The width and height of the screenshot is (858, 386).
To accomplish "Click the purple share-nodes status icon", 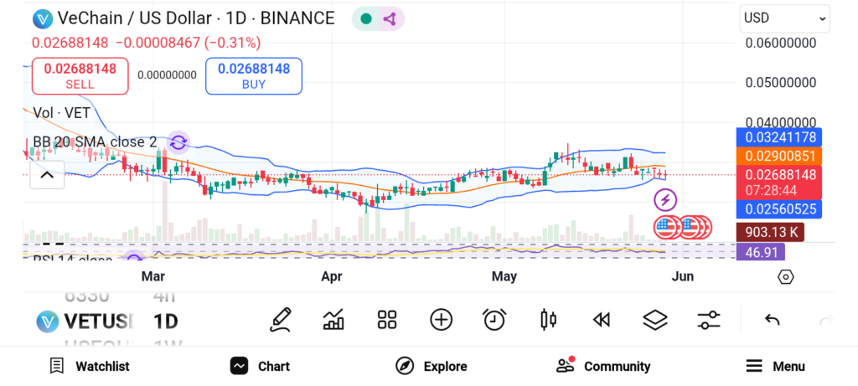I will pyautogui.click(x=389, y=19).
